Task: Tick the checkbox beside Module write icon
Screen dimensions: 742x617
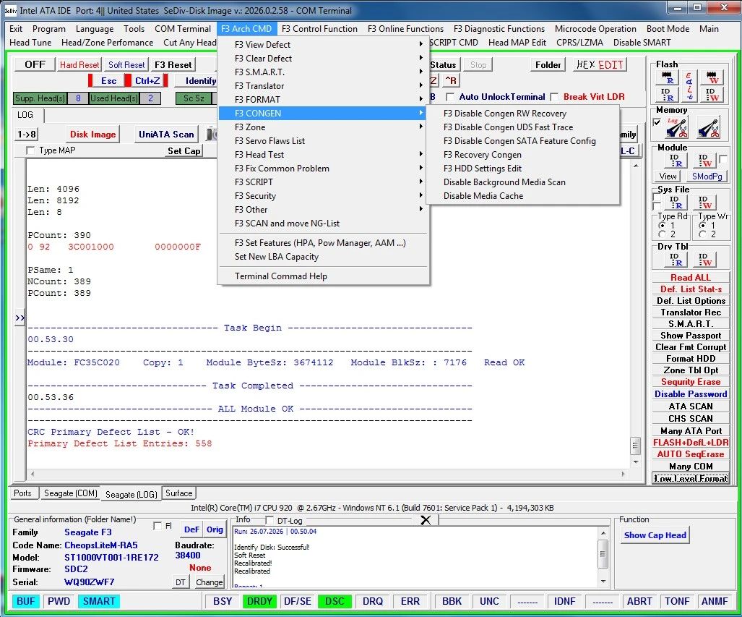Action: (723, 159)
